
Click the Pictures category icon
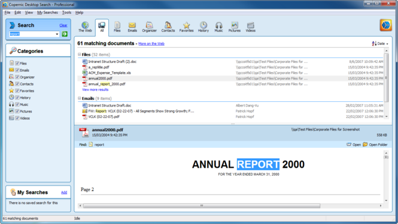pos(12,111)
